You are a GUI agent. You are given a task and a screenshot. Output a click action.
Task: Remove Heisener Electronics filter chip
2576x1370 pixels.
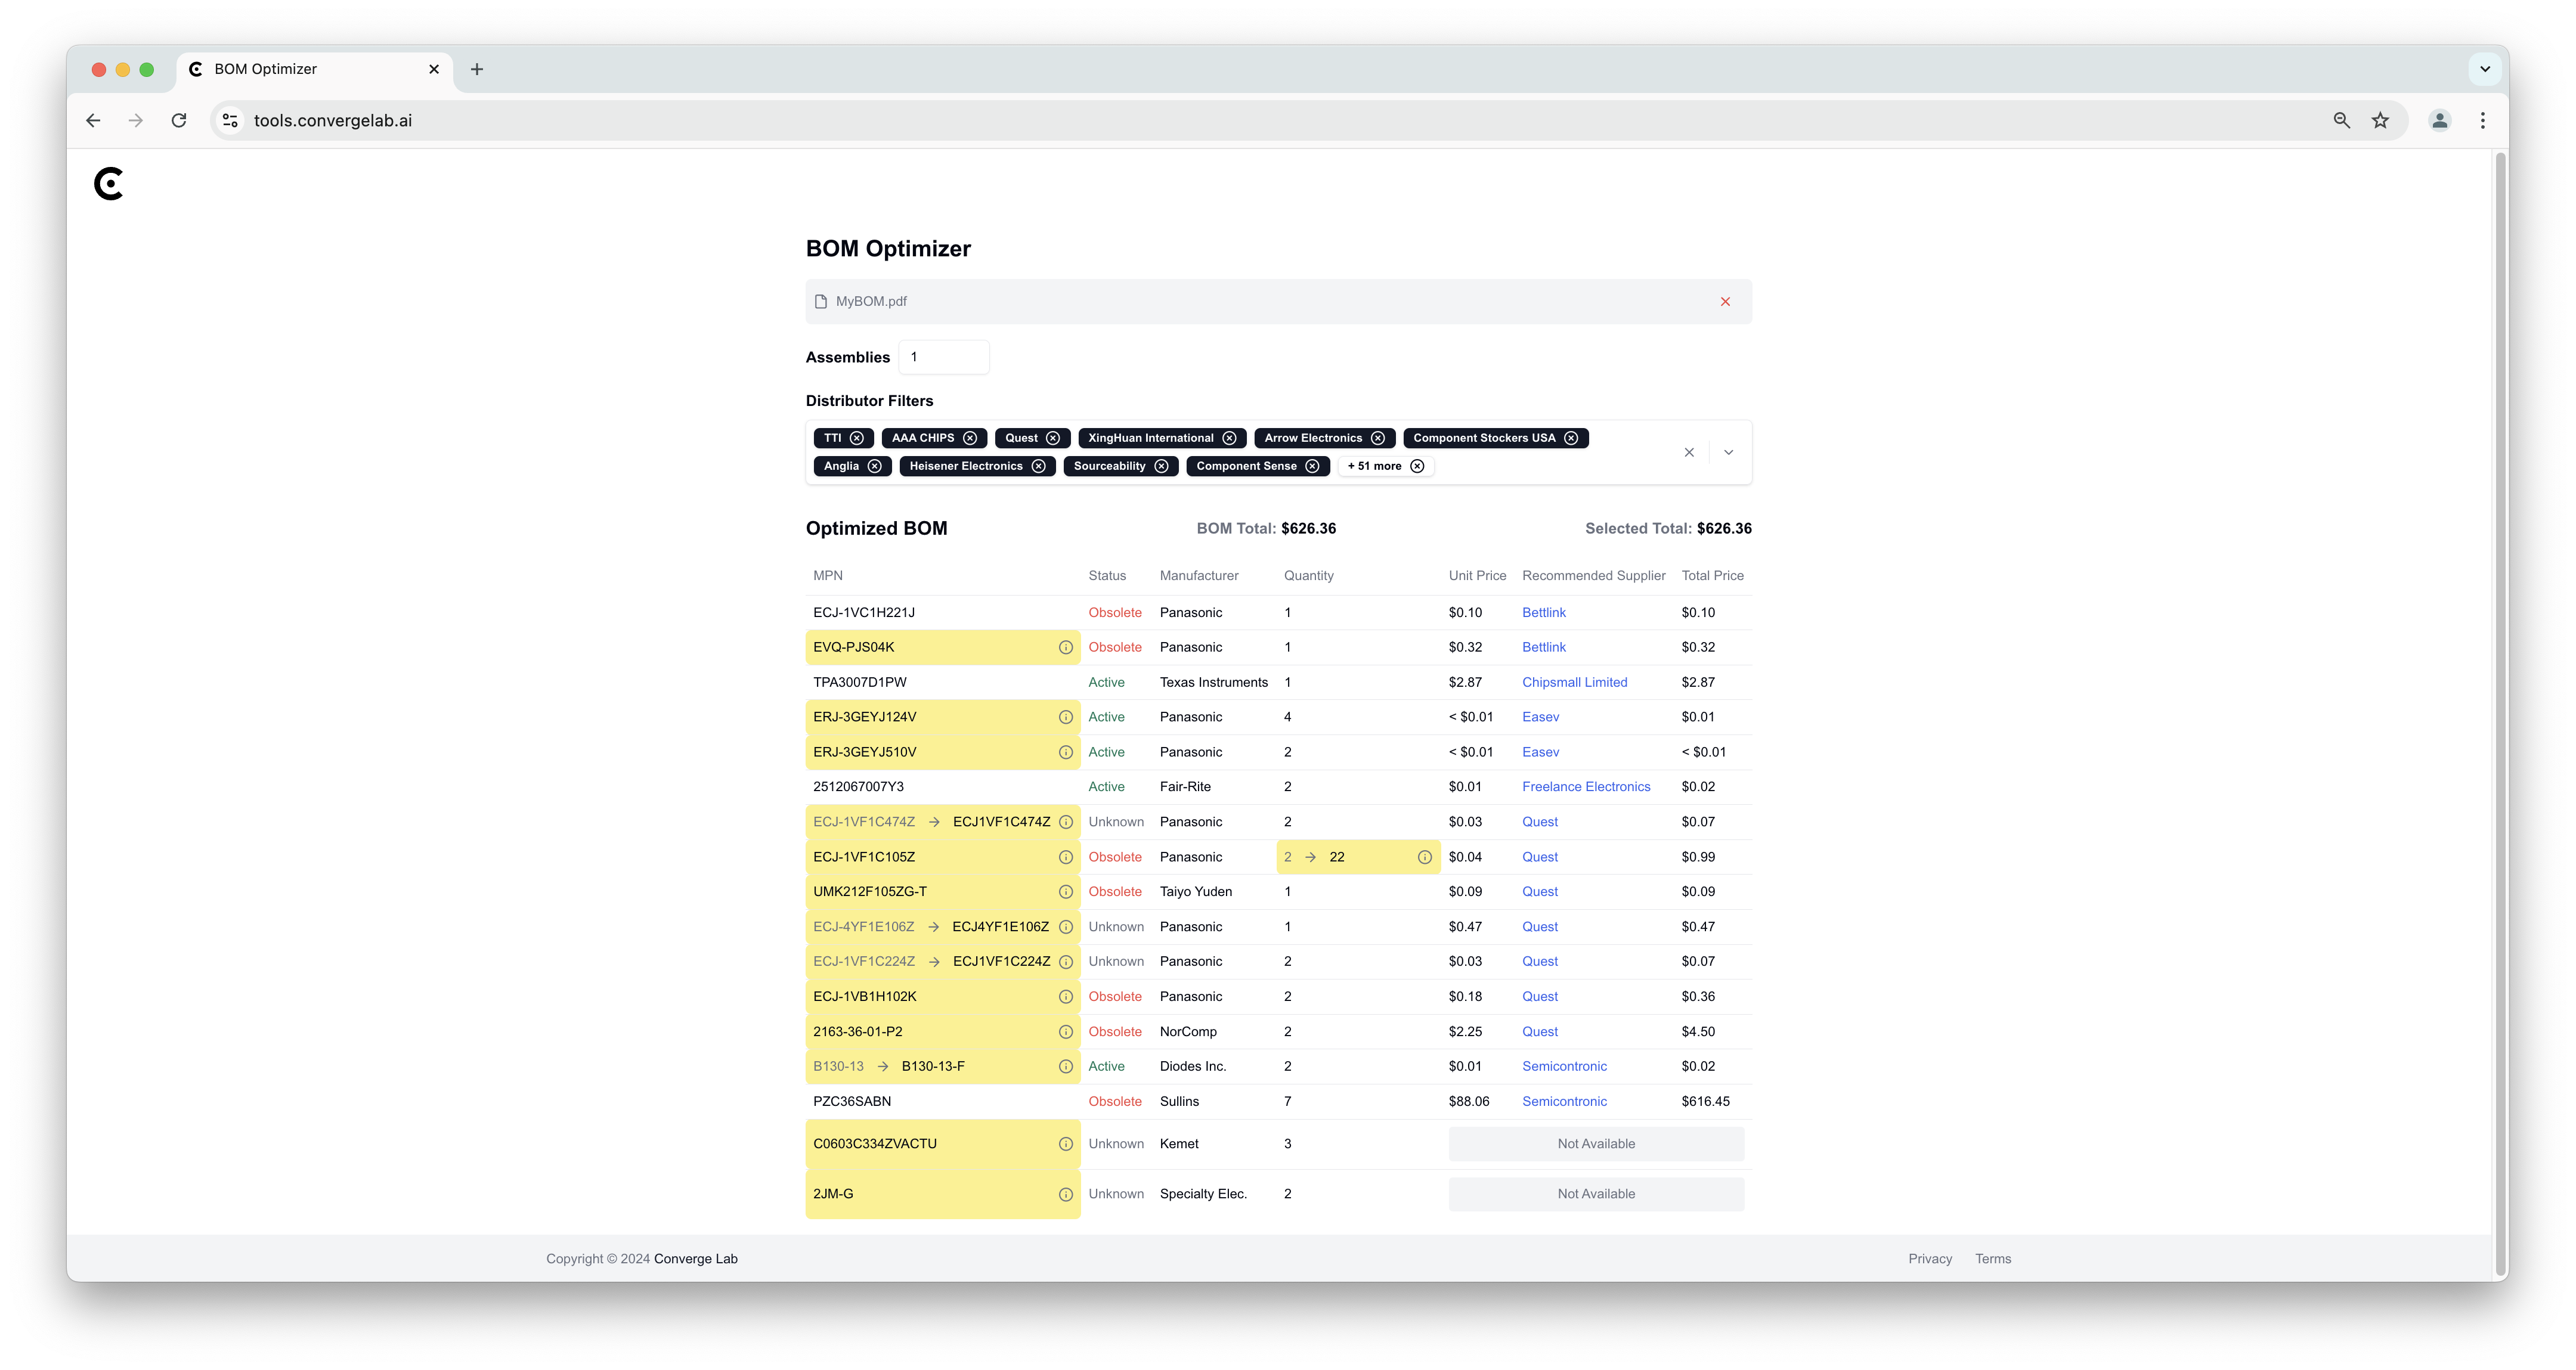pyautogui.click(x=1039, y=466)
